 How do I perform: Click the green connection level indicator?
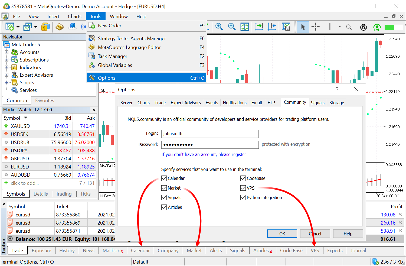(x=393, y=27)
